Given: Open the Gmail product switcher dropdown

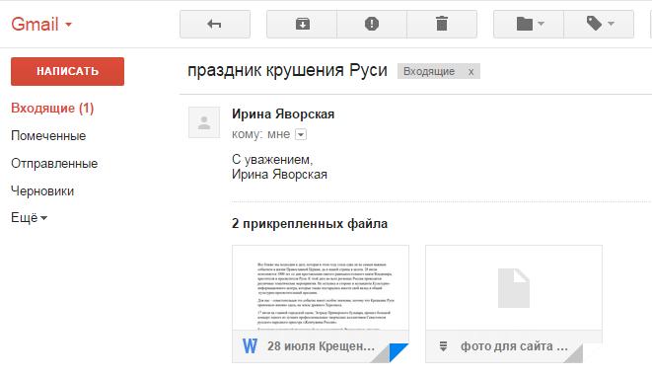Looking at the screenshot, I should [41, 24].
